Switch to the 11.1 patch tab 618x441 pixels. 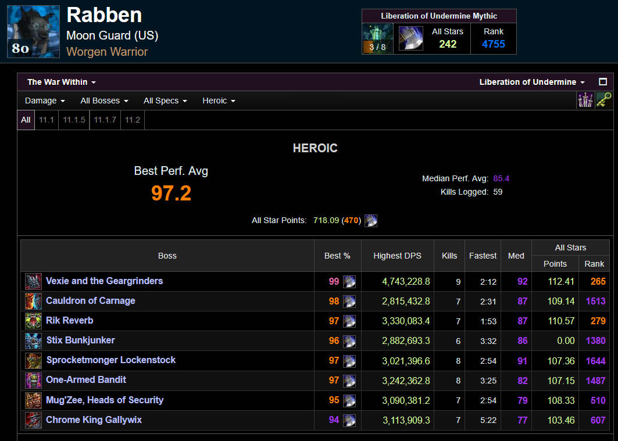tap(47, 120)
